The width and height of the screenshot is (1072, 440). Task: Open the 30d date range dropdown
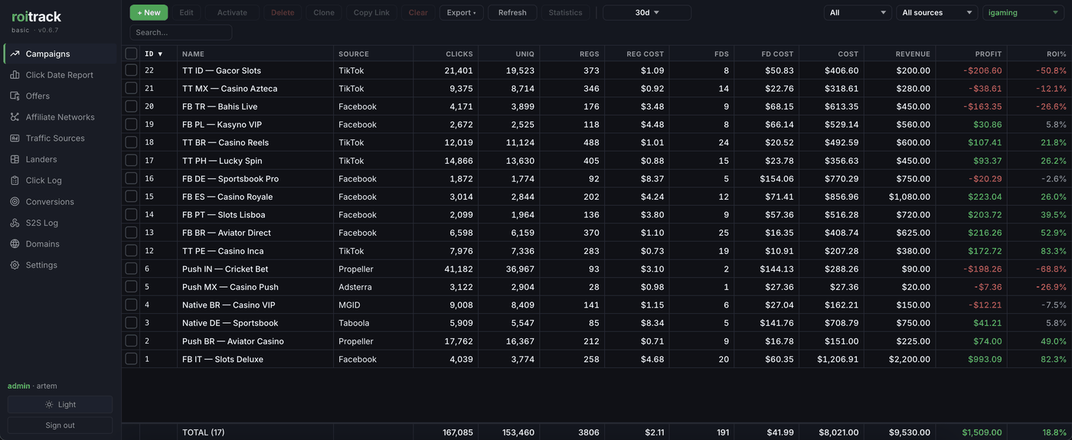coord(647,12)
